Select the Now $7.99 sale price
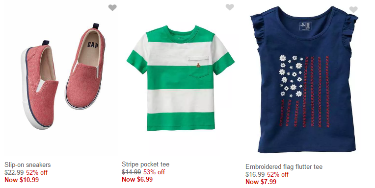This screenshot has width=375, height=188. tap(261, 182)
